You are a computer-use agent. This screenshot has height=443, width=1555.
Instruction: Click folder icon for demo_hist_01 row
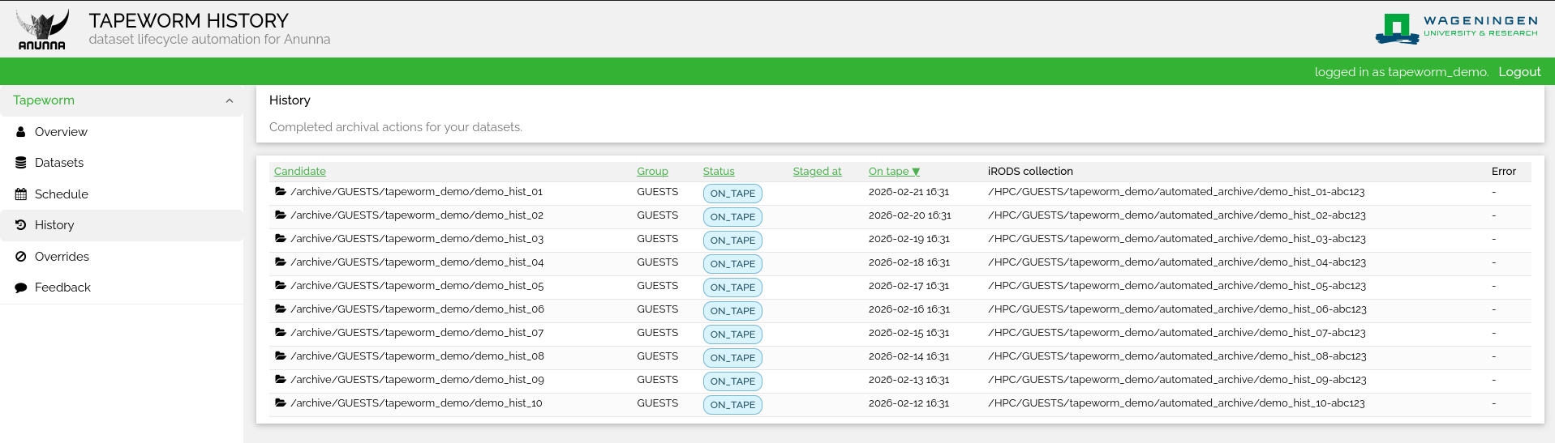click(x=280, y=192)
